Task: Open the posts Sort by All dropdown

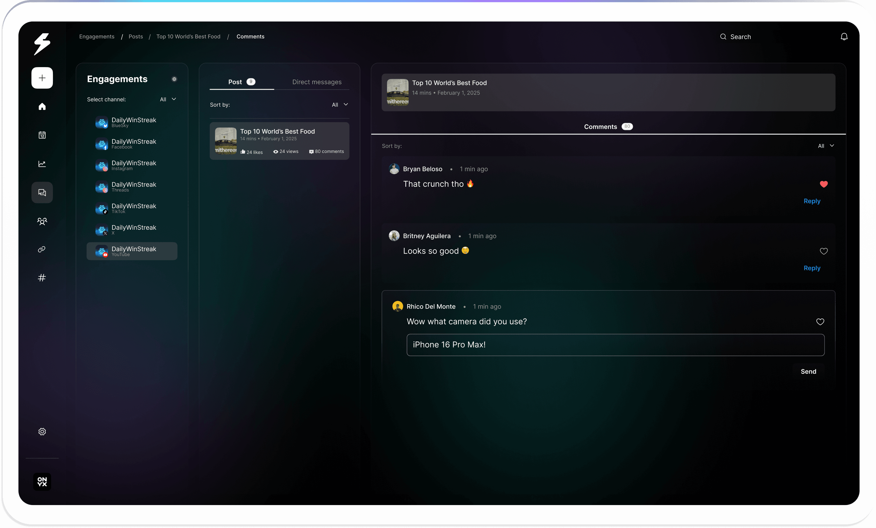Action: (x=340, y=105)
